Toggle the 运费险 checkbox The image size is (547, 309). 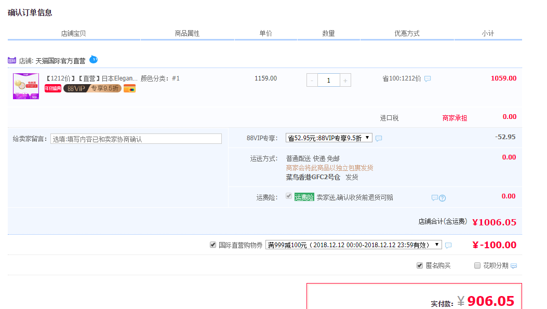(x=288, y=196)
